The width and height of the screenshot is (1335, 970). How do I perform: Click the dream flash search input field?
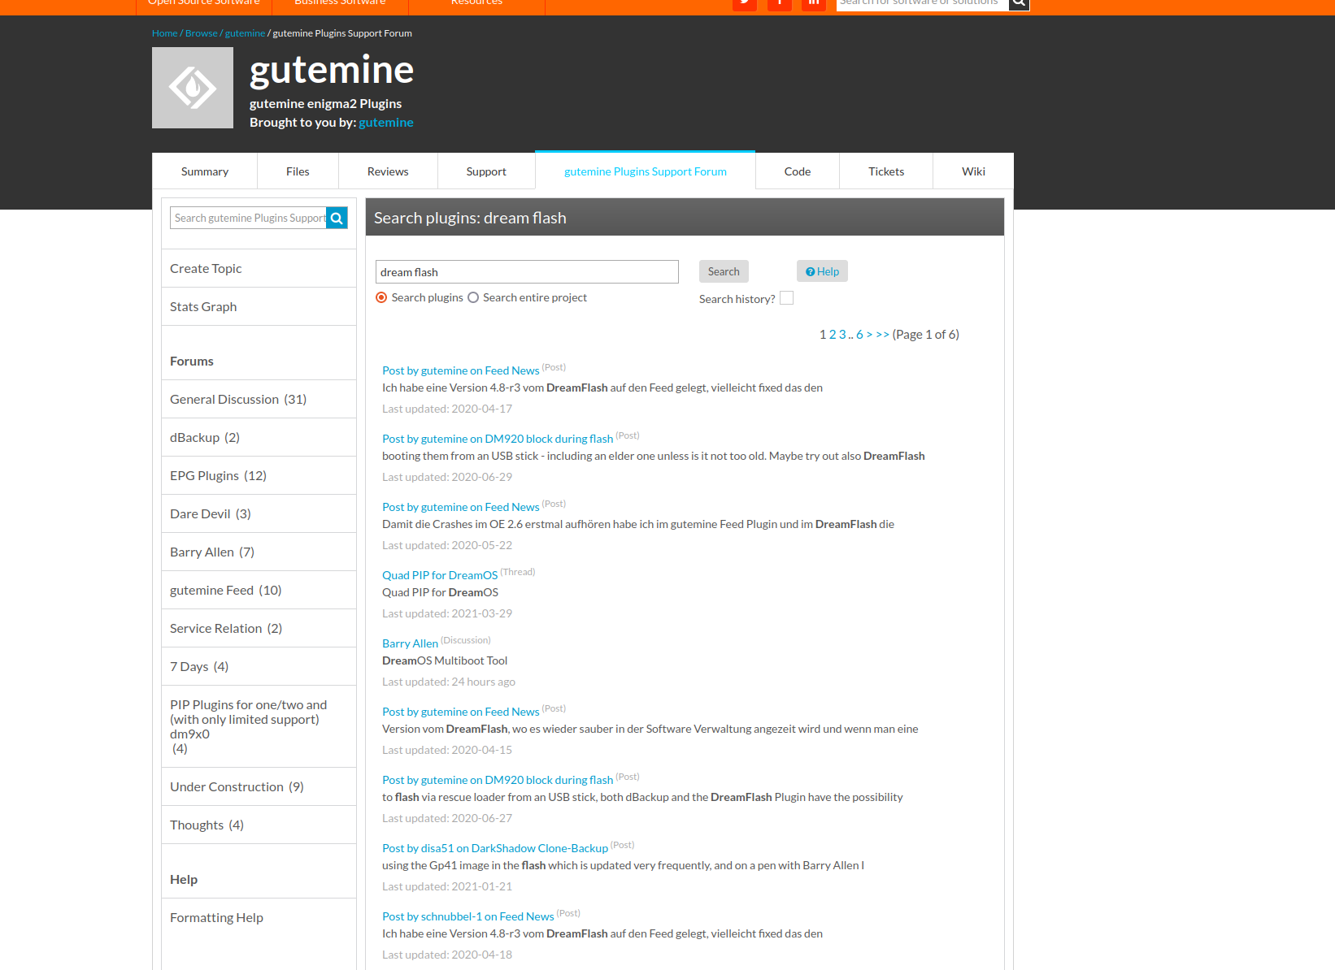(x=527, y=272)
